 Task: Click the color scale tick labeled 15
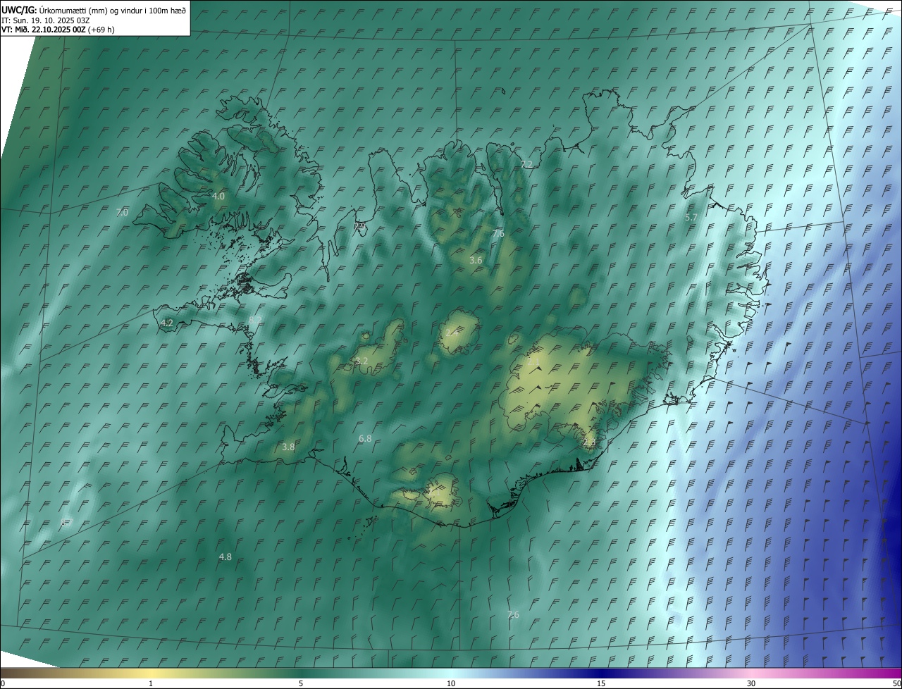click(601, 683)
